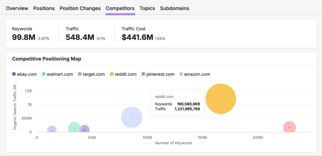Click the reddit.com tooltip title
322x156 pixels.
click(x=164, y=97)
